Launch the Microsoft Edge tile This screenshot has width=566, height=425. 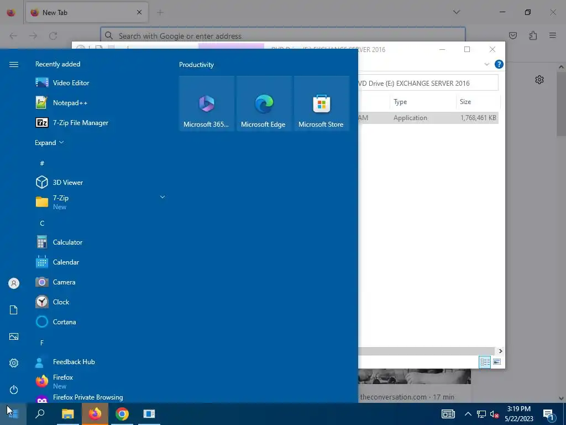(264, 103)
